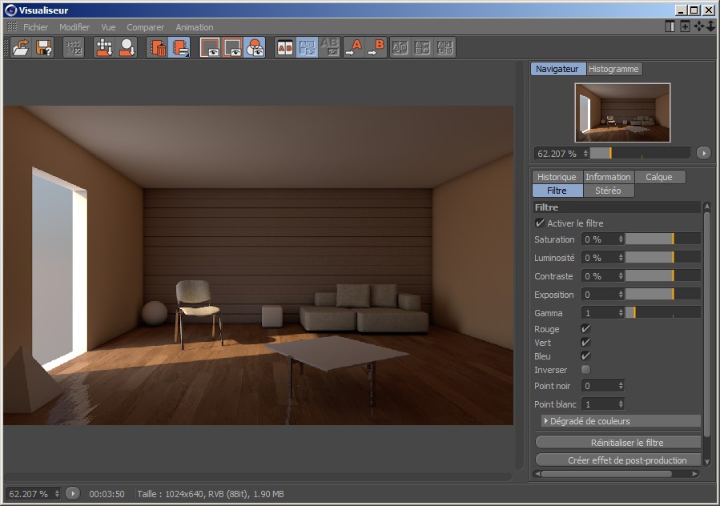Set image as A icon
The height and width of the screenshot is (506, 720).
[x=353, y=47]
